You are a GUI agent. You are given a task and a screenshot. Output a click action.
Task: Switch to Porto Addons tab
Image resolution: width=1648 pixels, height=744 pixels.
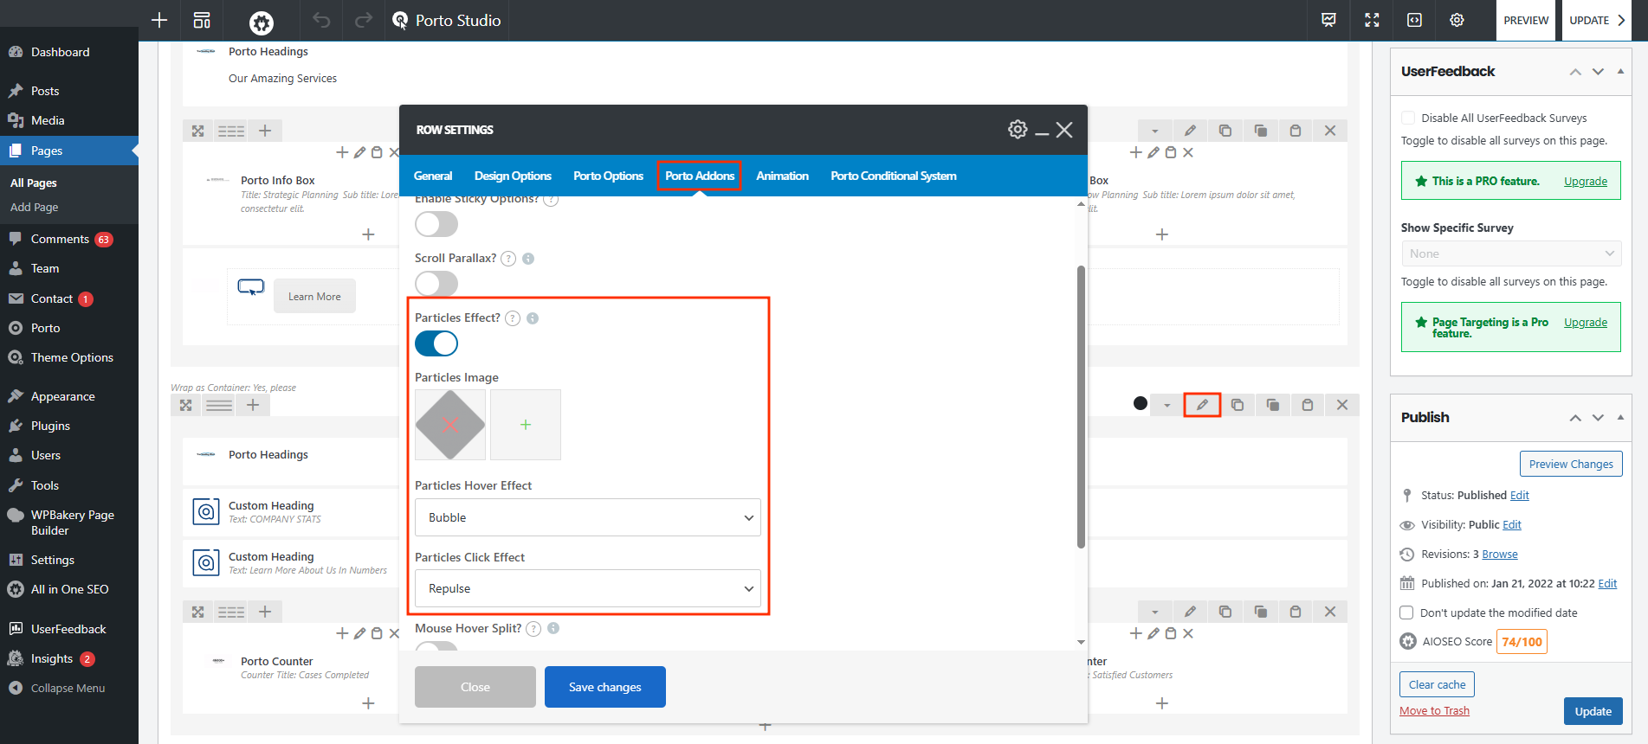(x=700, y=176)
